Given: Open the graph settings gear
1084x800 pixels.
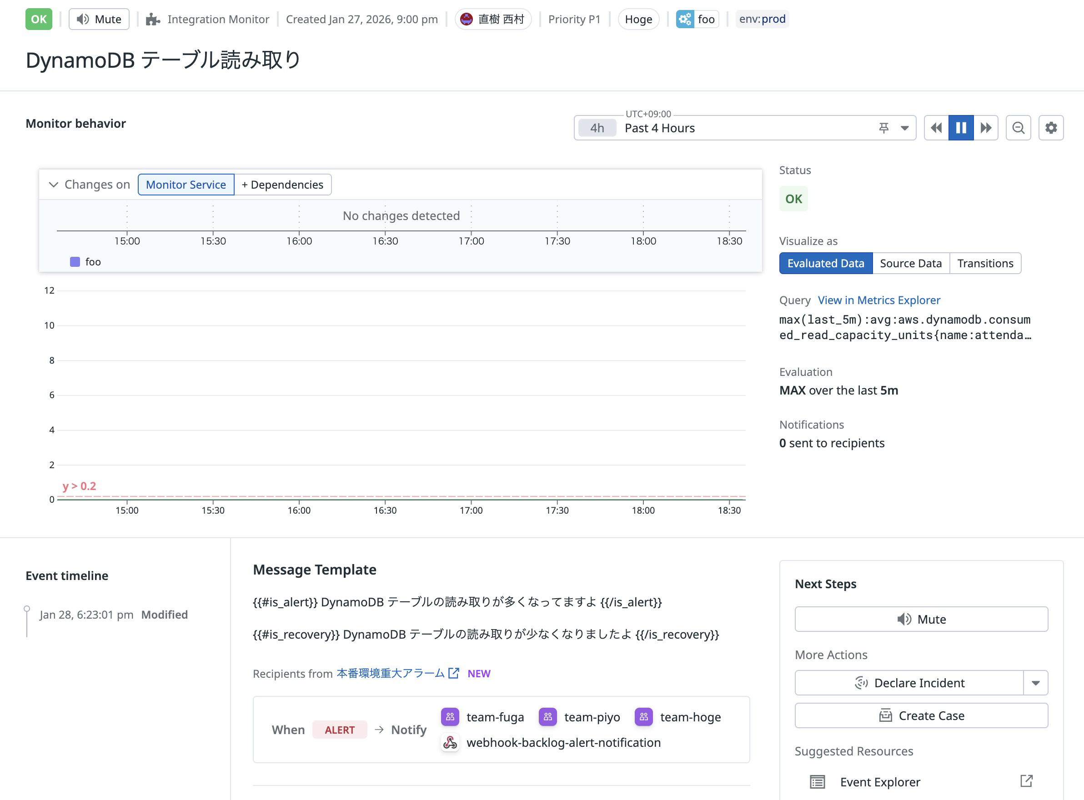Looking at the screenshot, I should (1051, 127).
